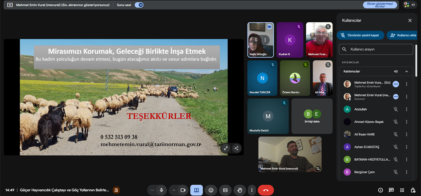Viewport: 421px width, 196px height.
Task: Open the chat messages icon
Action: coord(391,190)
